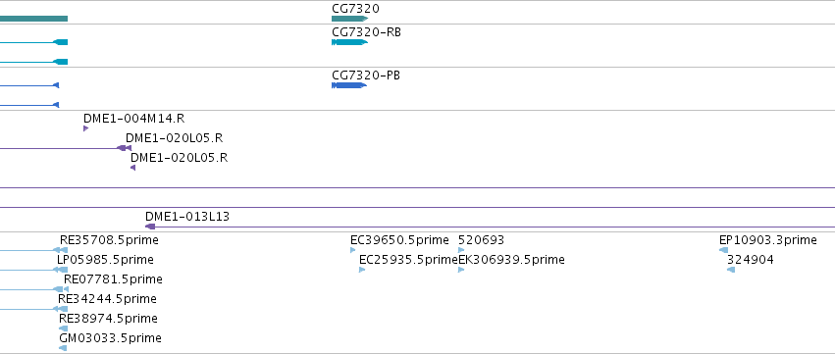835x354 pixels.
Task: Click the EC39650.5prime arrow marker
Action: pyautogui.click(x=352, y=250)
